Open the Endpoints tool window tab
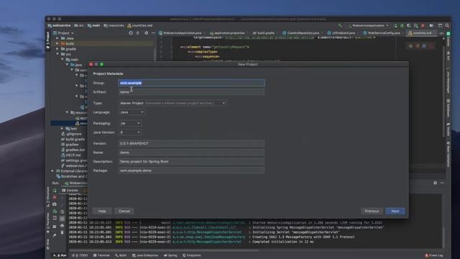This screenshot has height=259, width=460. pos(192,255)
